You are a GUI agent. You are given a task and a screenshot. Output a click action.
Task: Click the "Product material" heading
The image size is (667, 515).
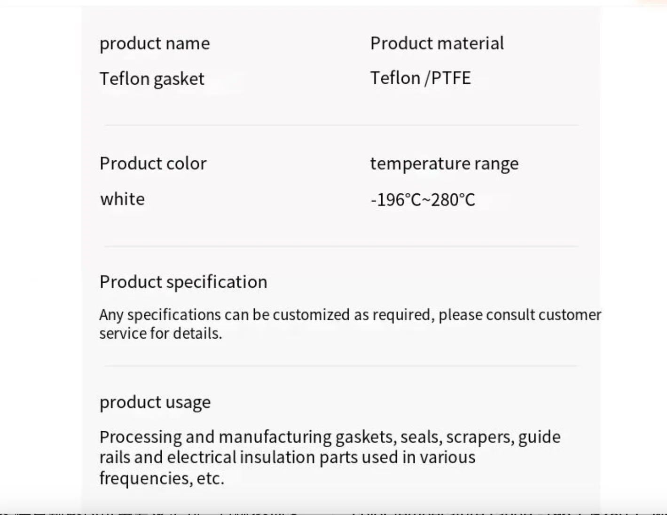click(x=437, y=43)
